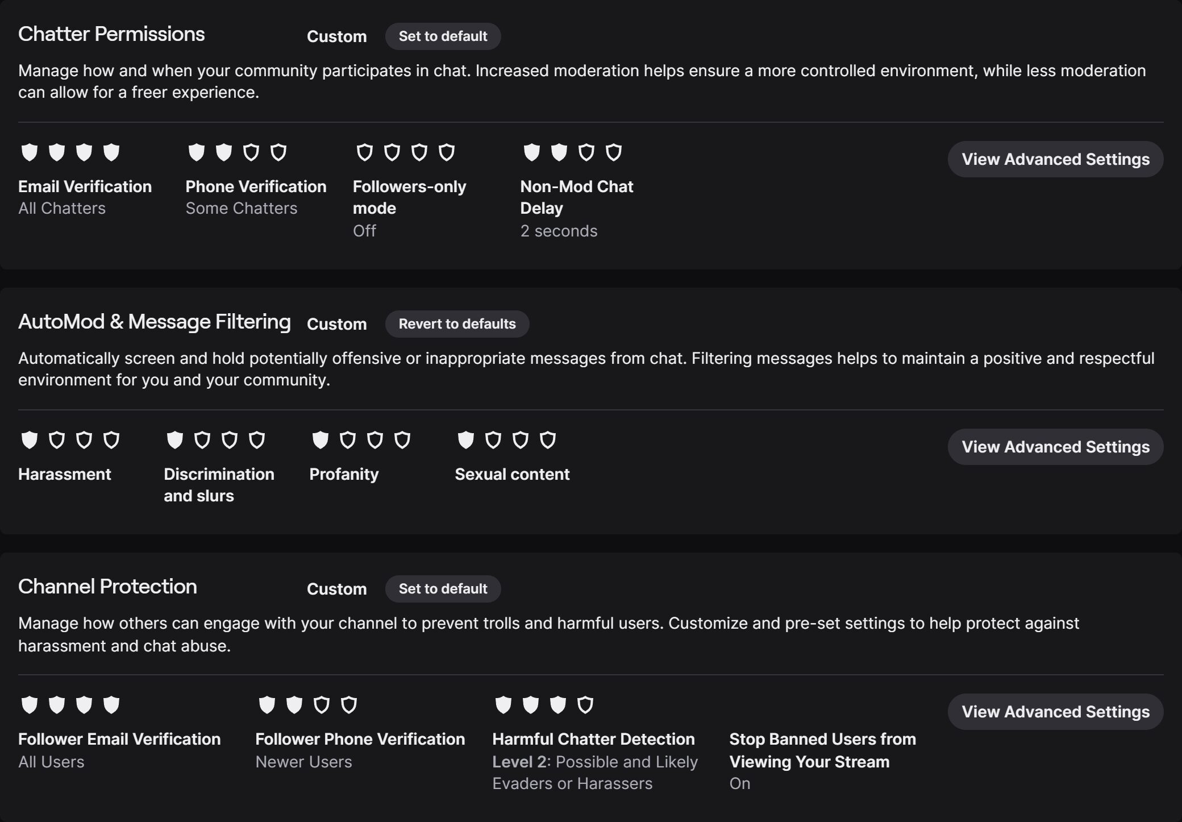
Task: Click the Followers-only mode label
Action: [409, 197]
